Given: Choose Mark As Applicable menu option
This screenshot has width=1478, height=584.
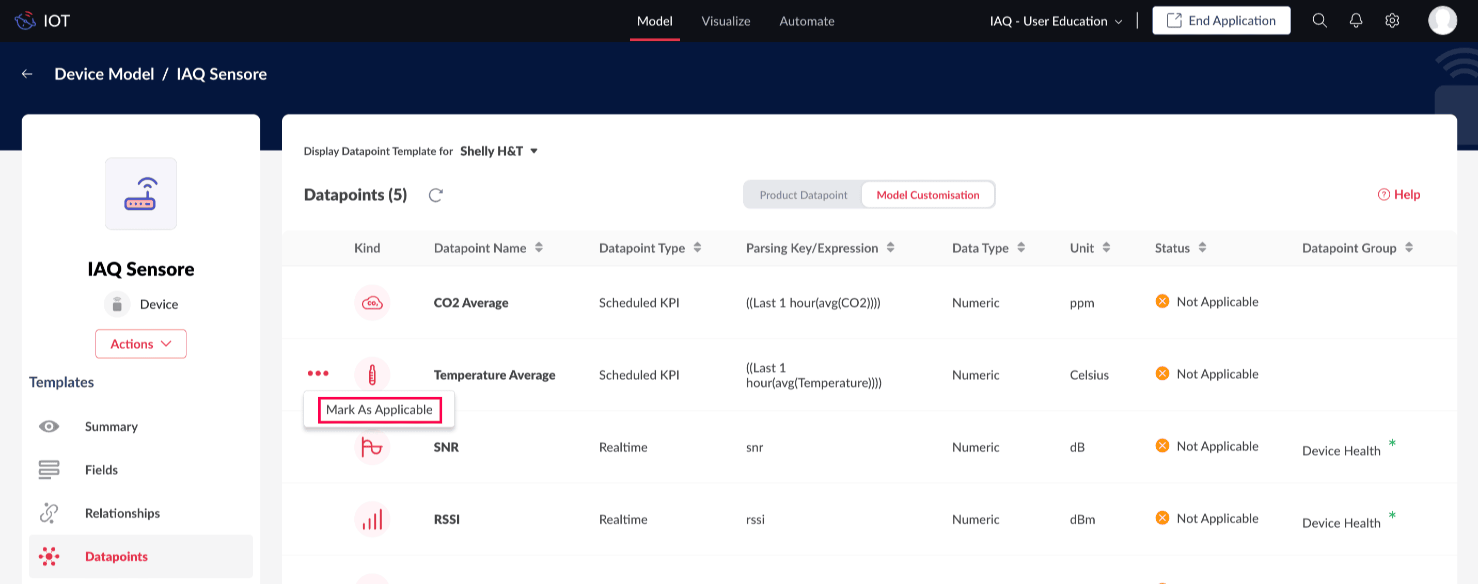Looking at the screenshot, I should (379, 410).
